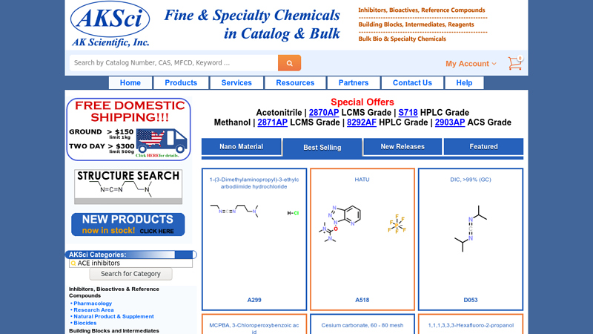Open the shopping cart icon

[x=514, y=63]
